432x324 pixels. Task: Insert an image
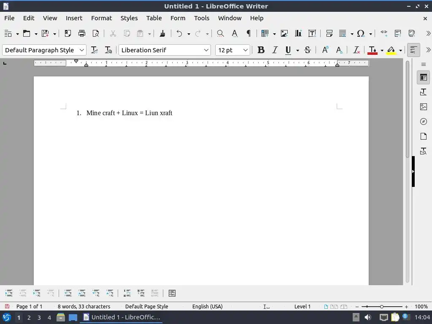tap(284, 34)
